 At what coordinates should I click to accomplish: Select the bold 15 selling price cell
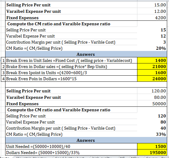152,30
